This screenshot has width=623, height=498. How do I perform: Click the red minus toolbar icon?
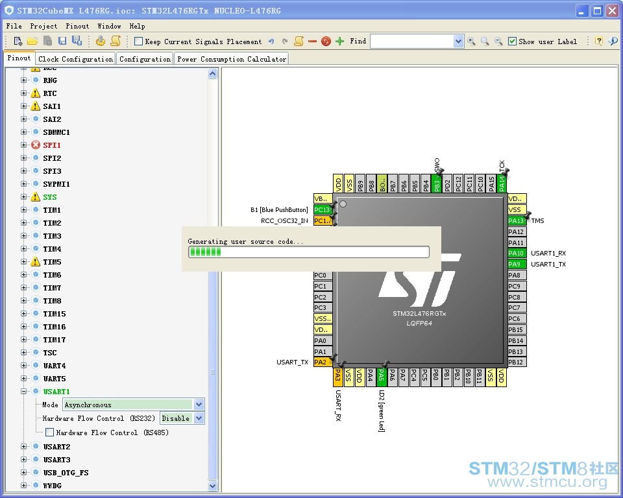point(312,41)
